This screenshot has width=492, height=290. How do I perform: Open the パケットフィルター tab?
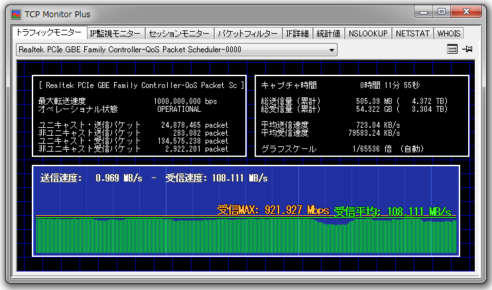(248, 34)
